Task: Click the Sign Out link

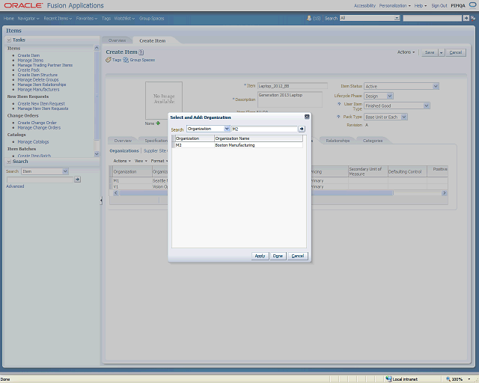Action: coord(439,5)
